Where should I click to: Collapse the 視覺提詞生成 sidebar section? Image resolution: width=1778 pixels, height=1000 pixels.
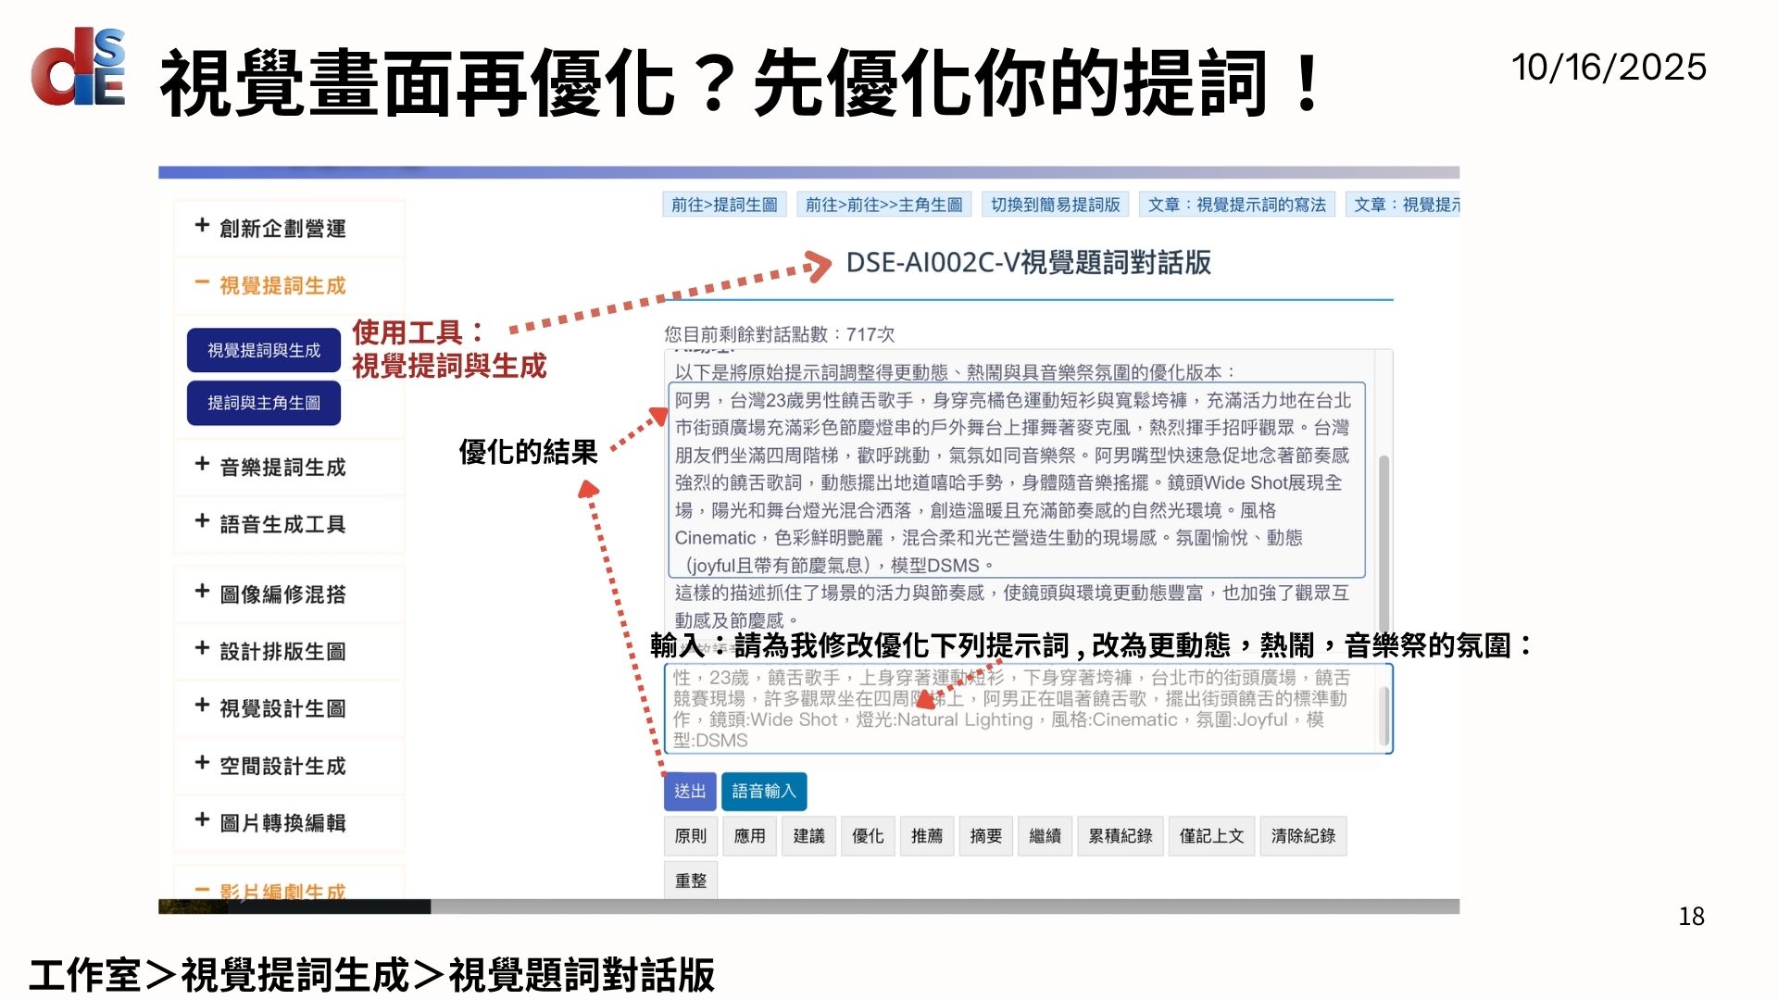282,286
